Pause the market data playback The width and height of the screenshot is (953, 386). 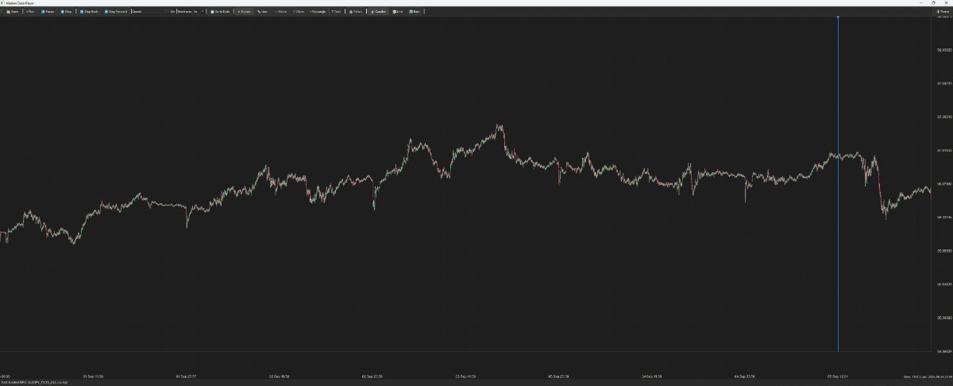pos(48,12)
